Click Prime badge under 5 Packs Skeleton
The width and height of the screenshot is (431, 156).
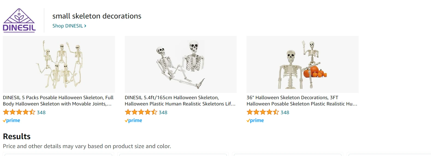11,120
